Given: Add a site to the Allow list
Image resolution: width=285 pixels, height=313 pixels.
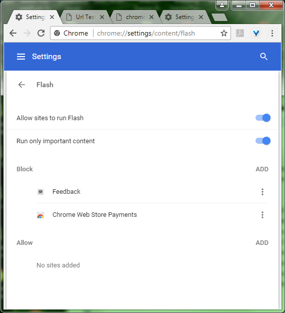Looking at the screenshot, I should pyautogui.click(x=262, y=243).
